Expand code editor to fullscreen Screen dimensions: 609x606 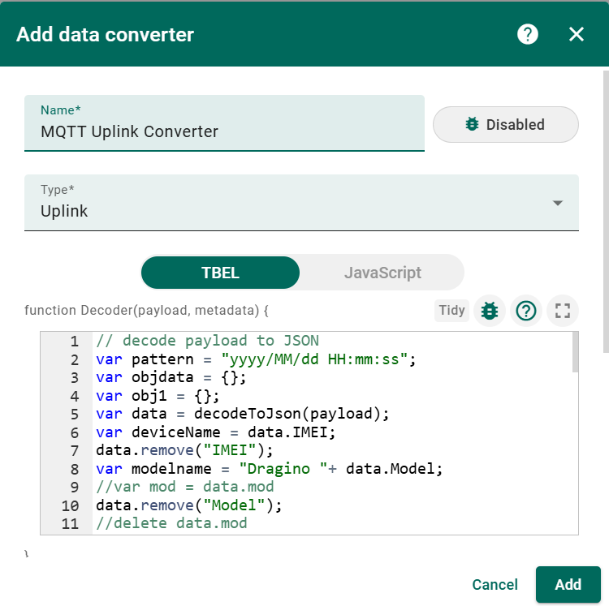563,311
